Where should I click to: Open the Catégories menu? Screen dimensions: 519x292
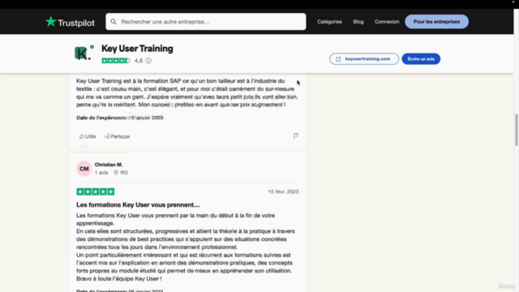(x=329, y=22)
